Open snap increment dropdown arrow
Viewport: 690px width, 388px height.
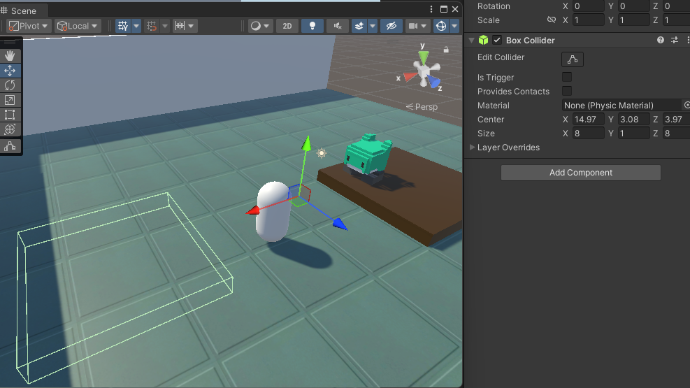click(x=191, y=26)
